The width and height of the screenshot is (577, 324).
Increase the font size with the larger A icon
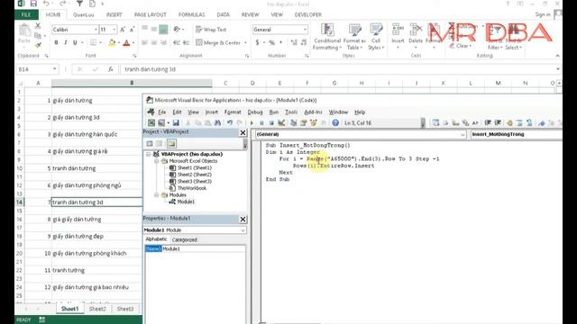pos(123,30)
